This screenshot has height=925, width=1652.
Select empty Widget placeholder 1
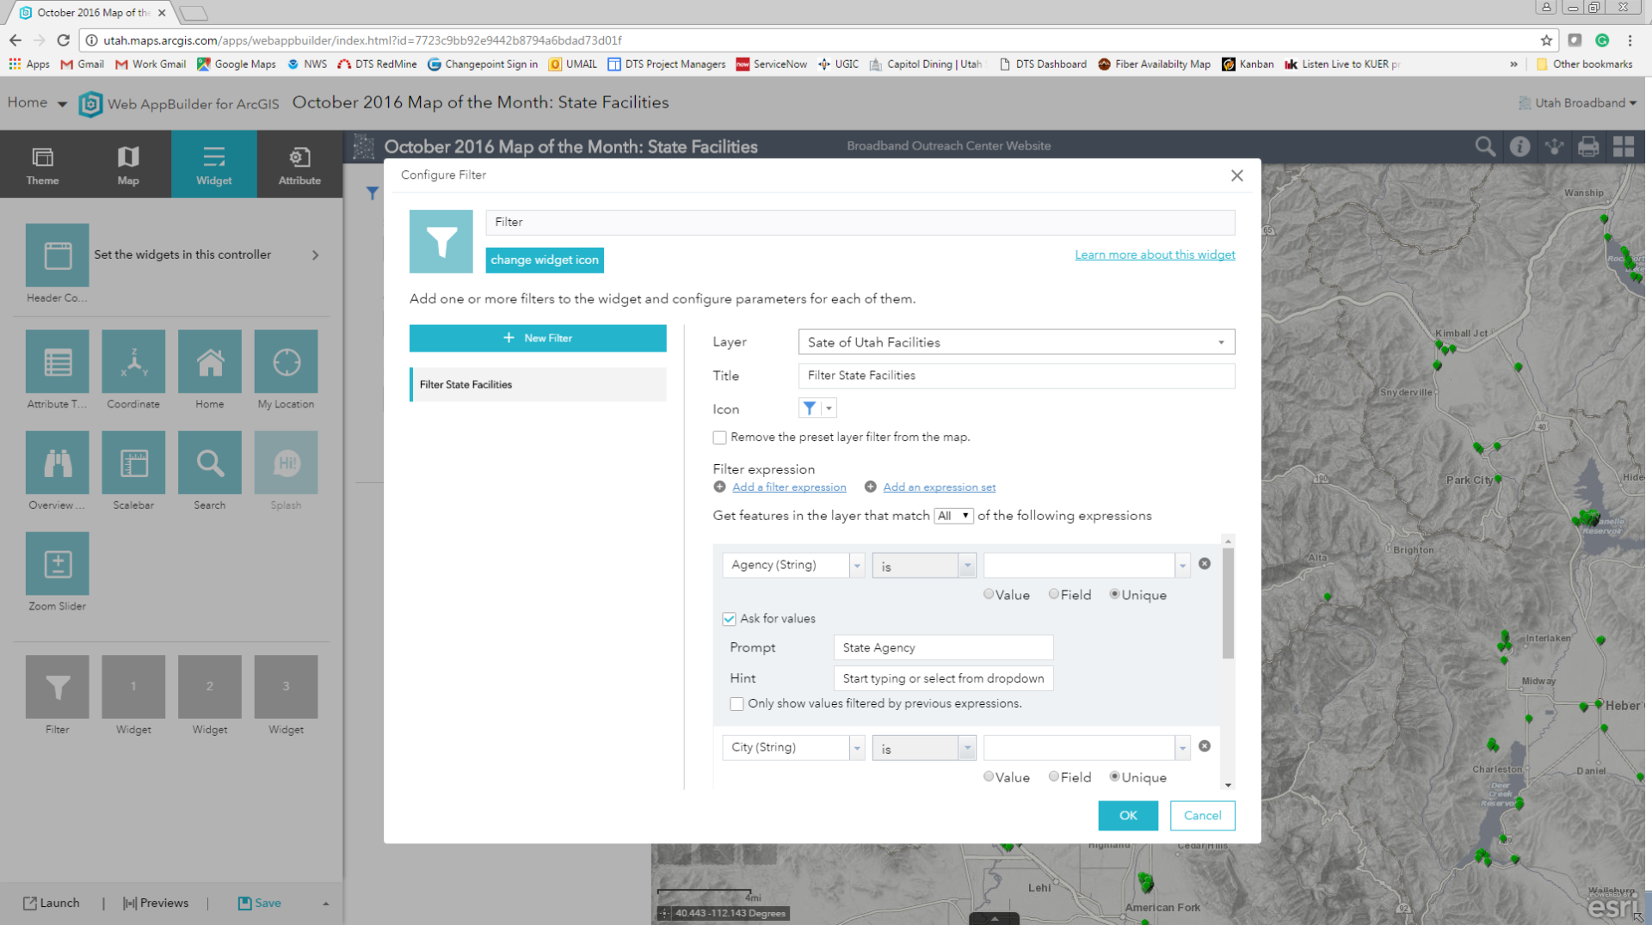point(133,687)
